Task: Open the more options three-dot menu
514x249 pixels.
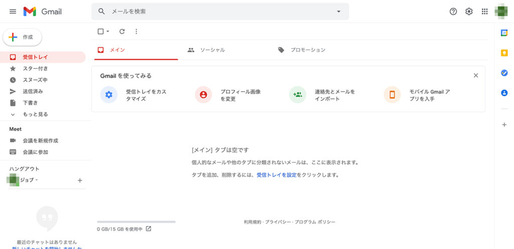Action: (x=137, y=32)
